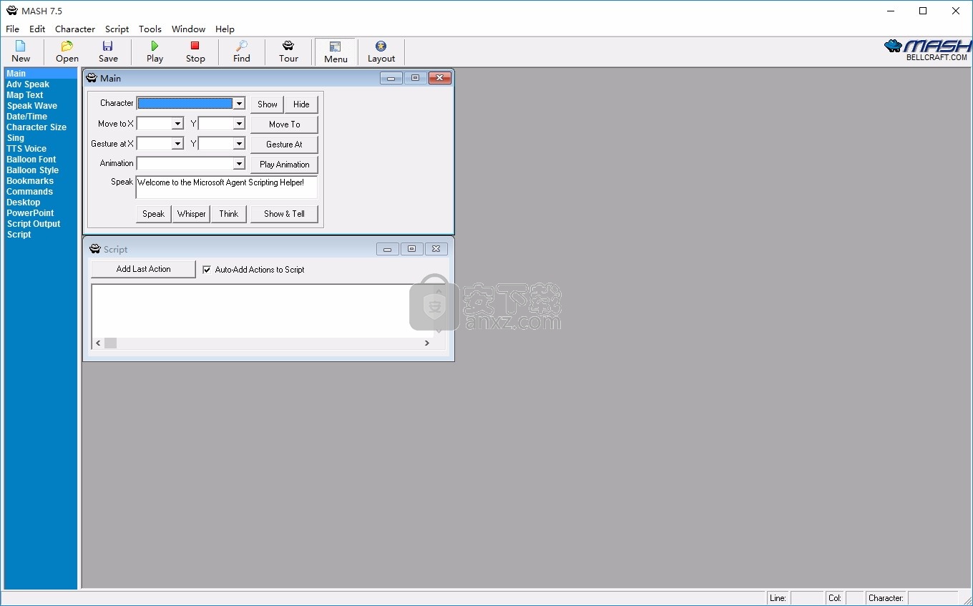Select Bookmarks in the sidebar
The width and height of the screenshot is (973, 606).
(x=30, y=181)
